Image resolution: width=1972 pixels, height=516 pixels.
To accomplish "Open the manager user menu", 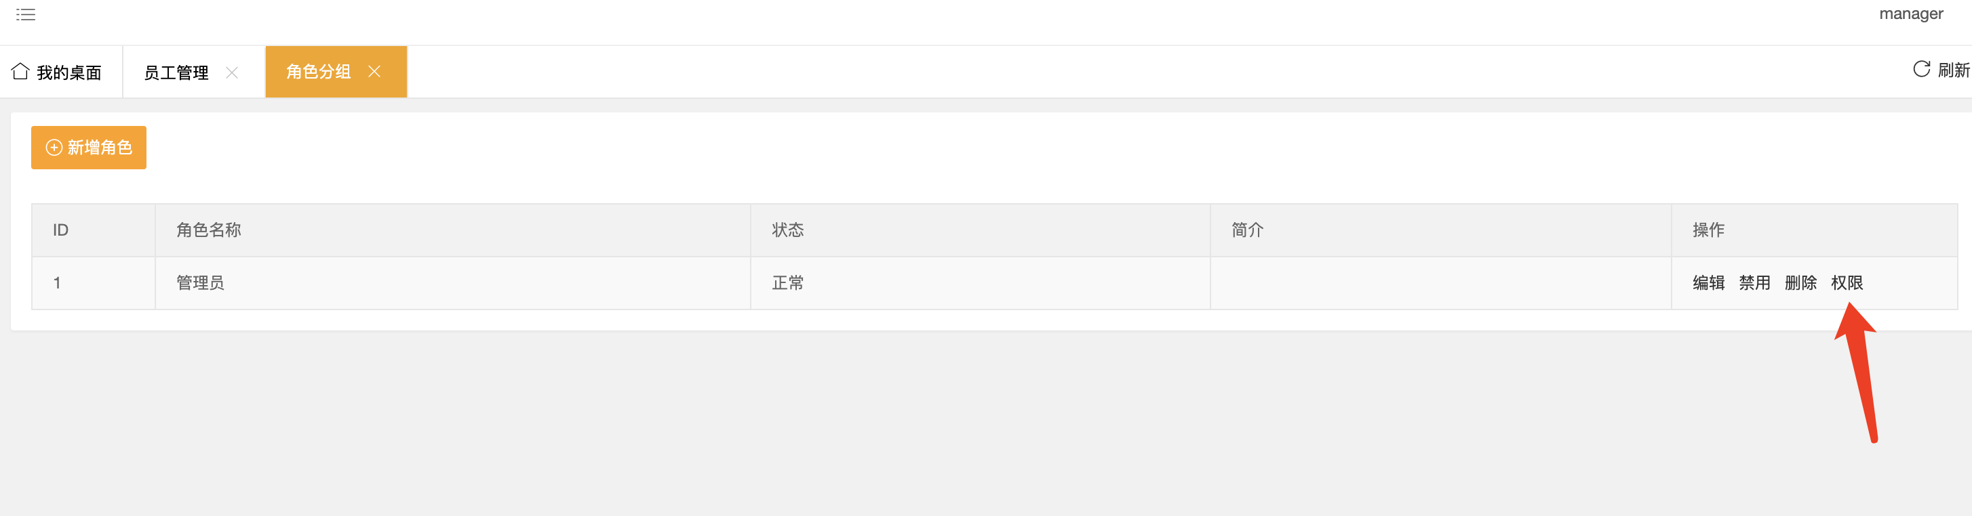I will coord(1911,14).
